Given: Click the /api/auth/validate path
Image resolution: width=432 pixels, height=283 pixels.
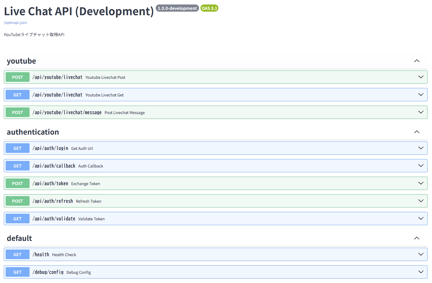Looking at the screenshot, I should [x=54, y=219].
